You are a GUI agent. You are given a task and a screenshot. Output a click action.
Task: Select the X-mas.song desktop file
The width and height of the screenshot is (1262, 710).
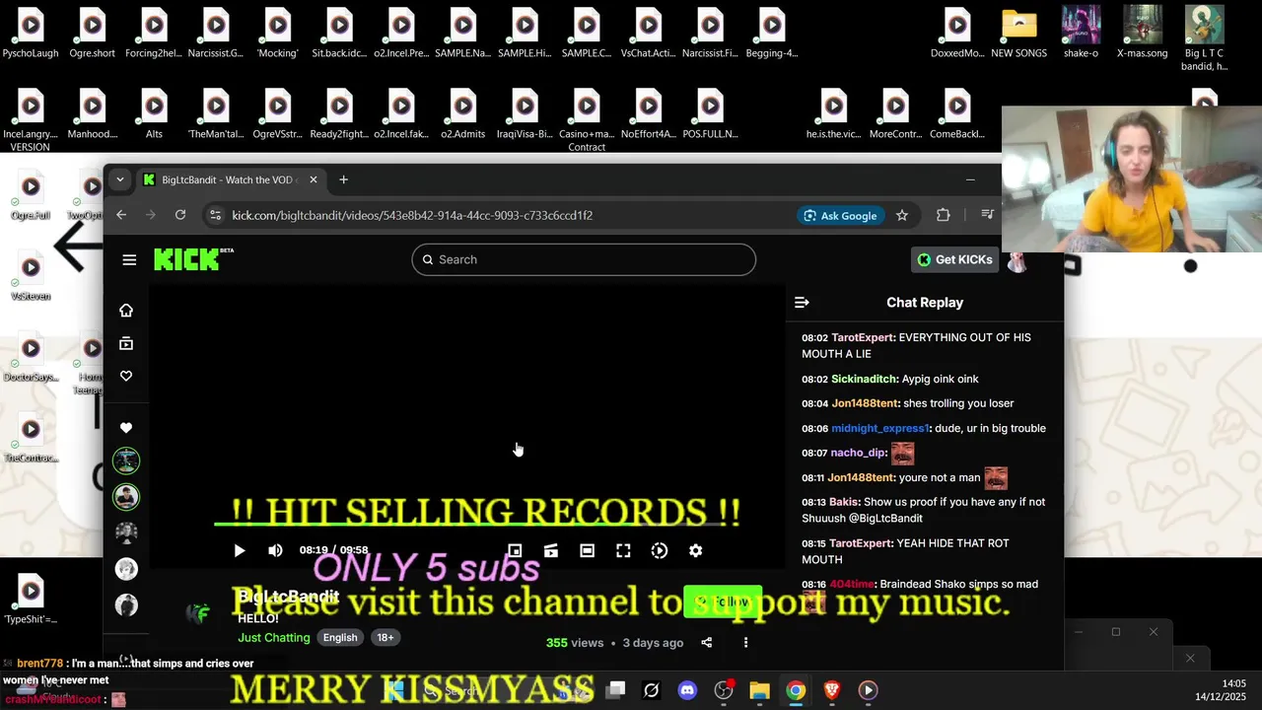(1143, 33)
